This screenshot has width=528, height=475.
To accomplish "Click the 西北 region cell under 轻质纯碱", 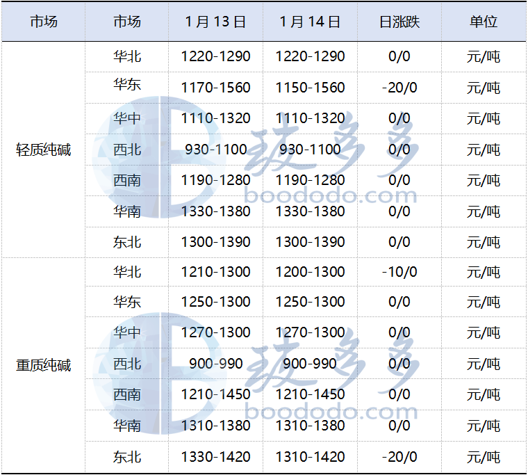I will point(127,150).
